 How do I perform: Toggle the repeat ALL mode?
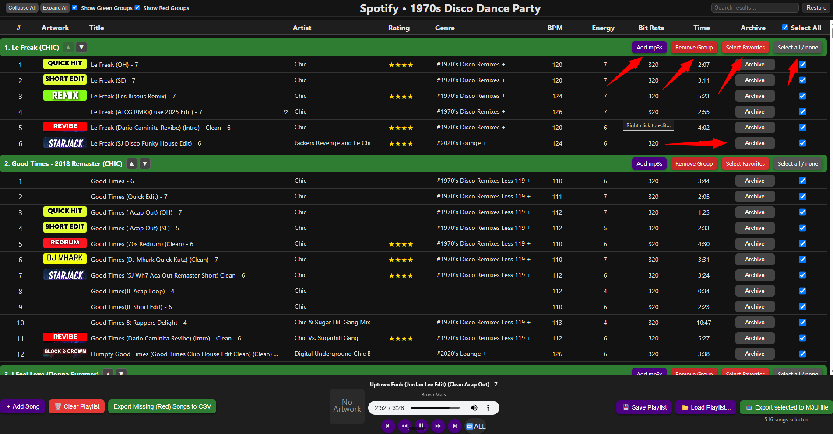click(x=475, y=426)
